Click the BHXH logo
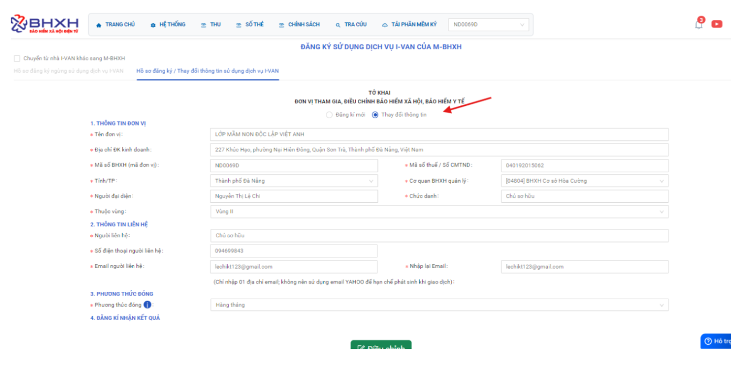Image resolution: width=731 pixels, height=366 pixels. pos(45,24)
